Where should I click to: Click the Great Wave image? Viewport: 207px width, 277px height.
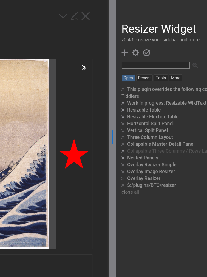point(24,153)
